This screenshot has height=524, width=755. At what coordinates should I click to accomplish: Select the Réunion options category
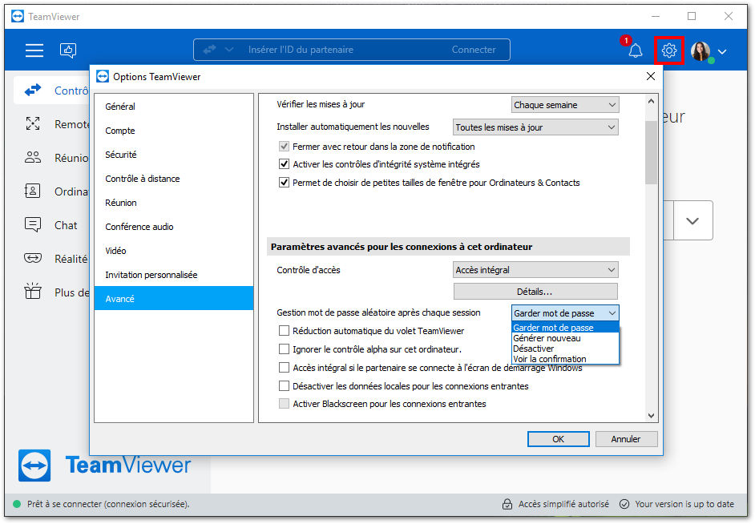(x=174, y=203)
